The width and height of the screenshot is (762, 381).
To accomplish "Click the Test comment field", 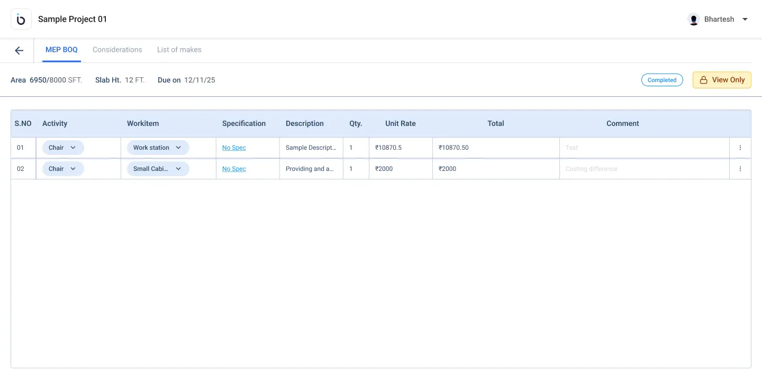I will [645, 148].
